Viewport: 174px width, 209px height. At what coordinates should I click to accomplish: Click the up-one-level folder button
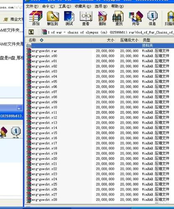click(31, 32)
